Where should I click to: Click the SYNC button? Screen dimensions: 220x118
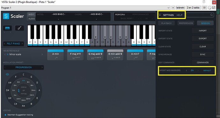[x=202, y=55]
